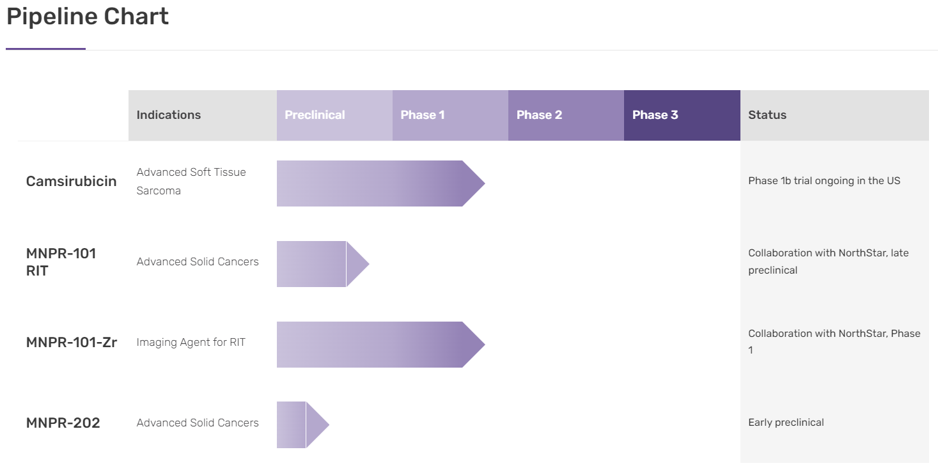Select the MNPR-101-Zr drug name
Viewport: 938px width, 468px height.
72,343
